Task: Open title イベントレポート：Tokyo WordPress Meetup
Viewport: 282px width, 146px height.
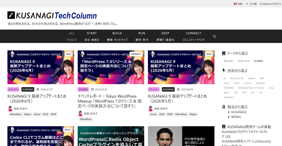Action: [110, 101]
